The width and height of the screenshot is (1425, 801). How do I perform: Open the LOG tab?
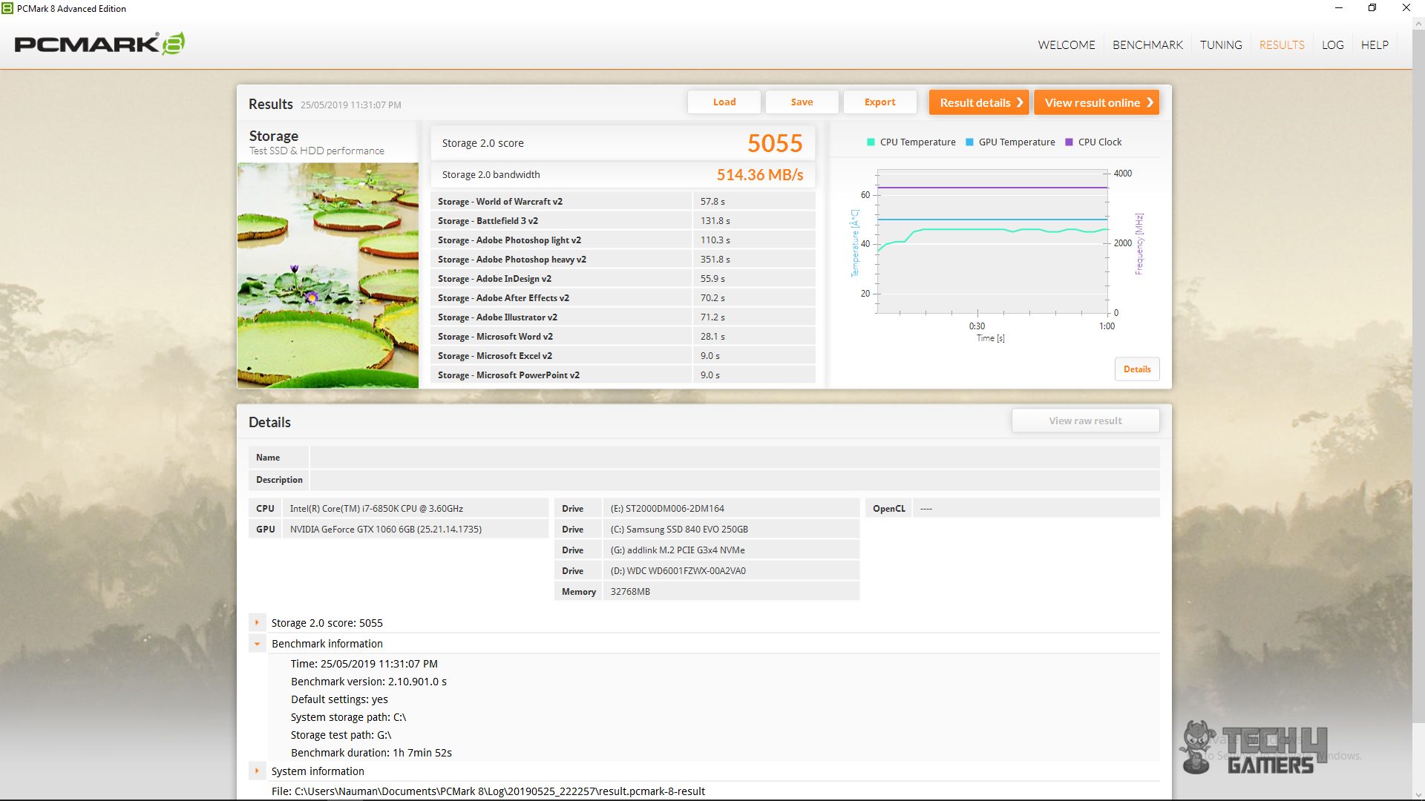pos(1332,44)
